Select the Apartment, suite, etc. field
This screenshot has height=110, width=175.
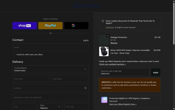click(50, 97)
